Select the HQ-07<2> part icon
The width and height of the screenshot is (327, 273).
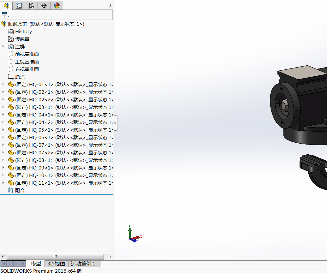(x=11, y=153)
